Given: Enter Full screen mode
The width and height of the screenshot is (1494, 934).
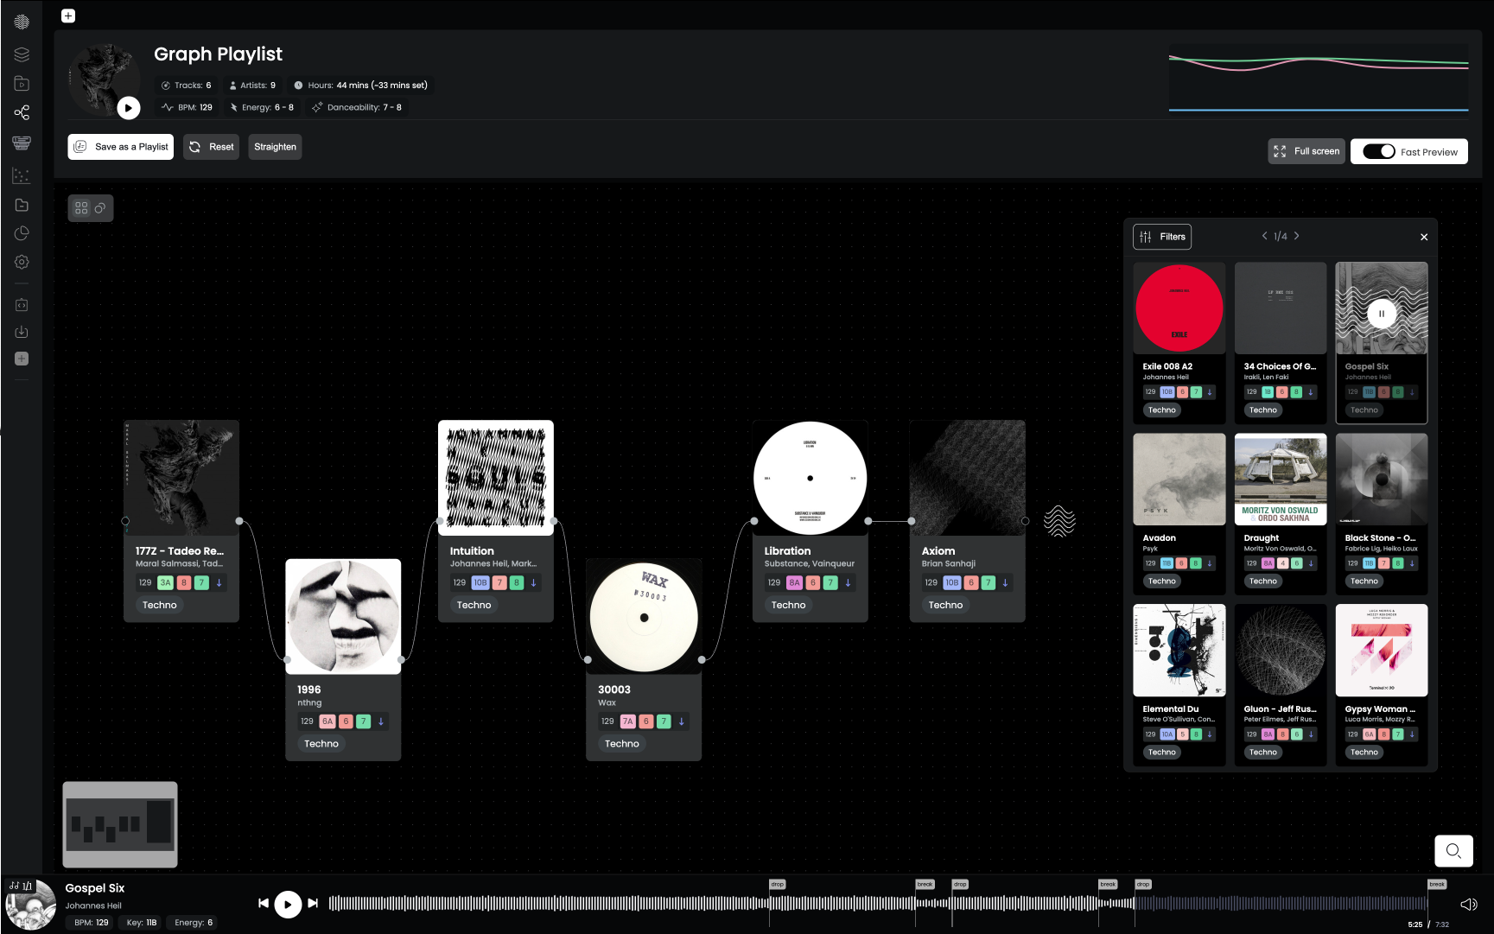Looking at the screenshot, I should pos(1306,151).
